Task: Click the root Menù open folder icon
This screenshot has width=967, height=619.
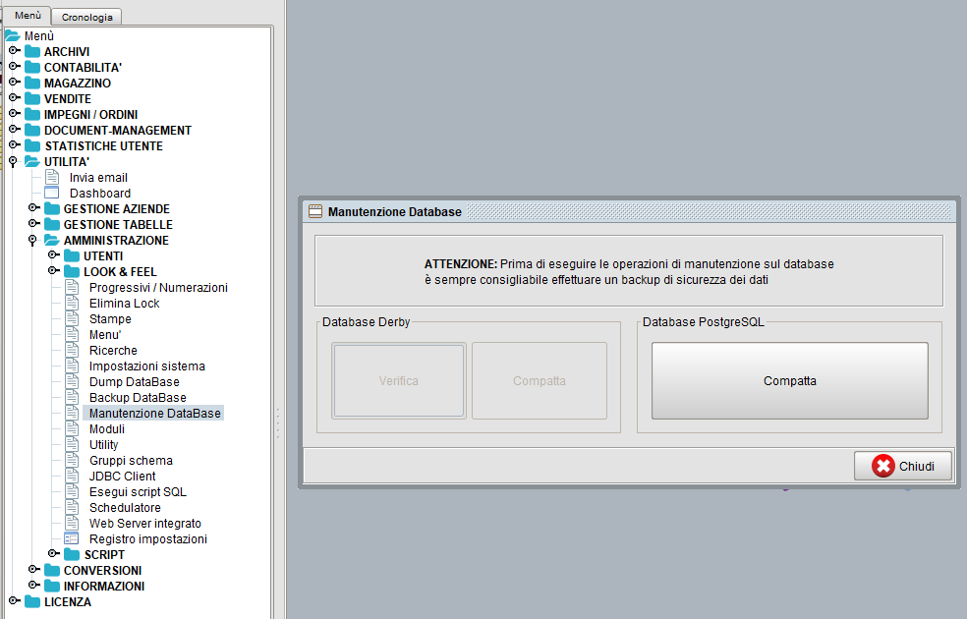Action: click(13, 35)
